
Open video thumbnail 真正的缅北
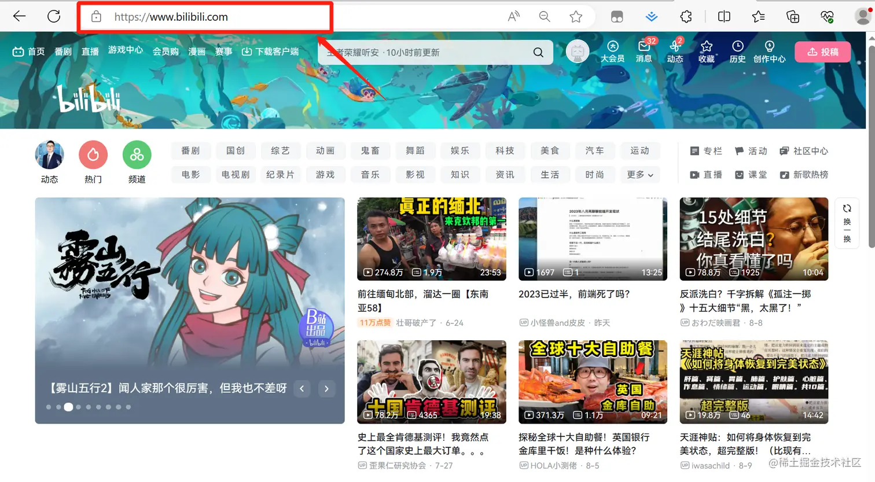(x=432, y=239)
